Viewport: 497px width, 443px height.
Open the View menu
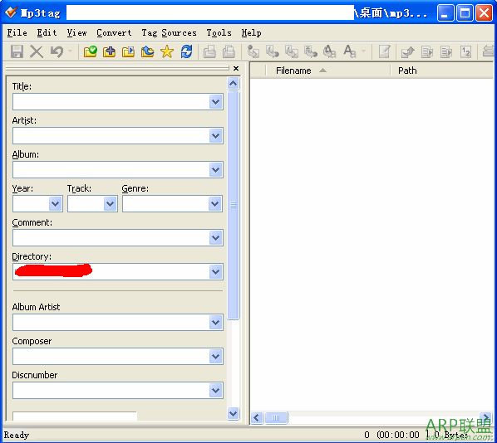[76, 32]
